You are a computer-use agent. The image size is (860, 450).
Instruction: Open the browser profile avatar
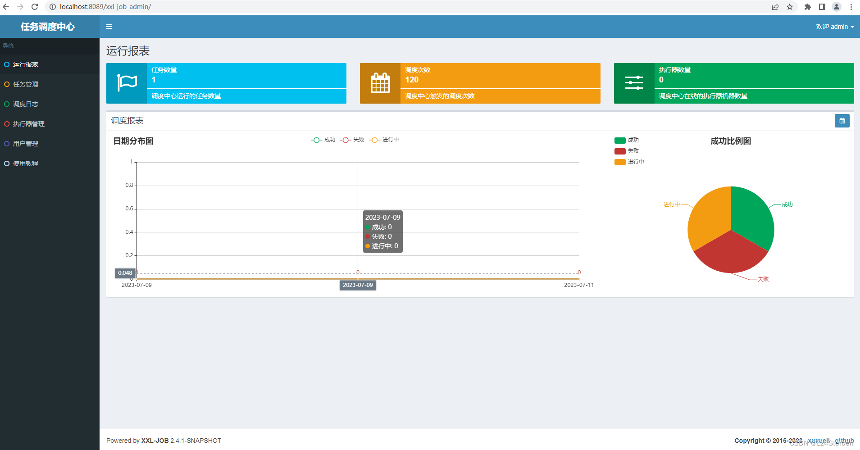(x=837, y=7)
